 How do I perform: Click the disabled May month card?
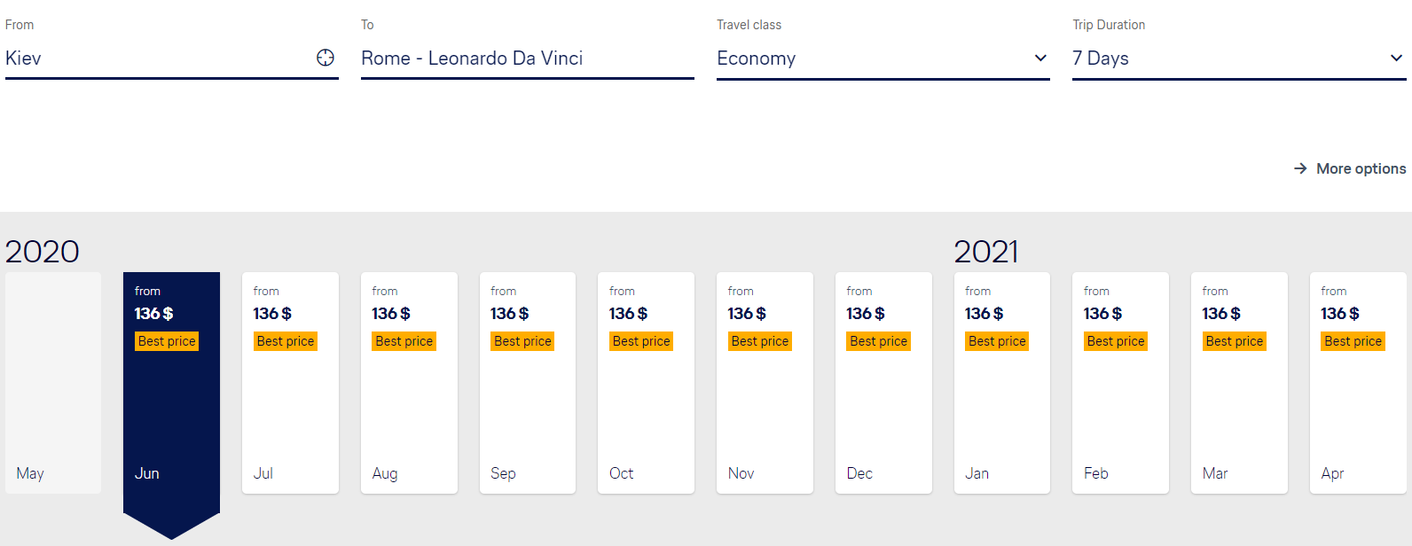point(53,383)
